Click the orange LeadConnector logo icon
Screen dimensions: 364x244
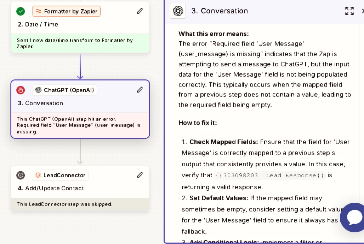click(x=38, y=175)
